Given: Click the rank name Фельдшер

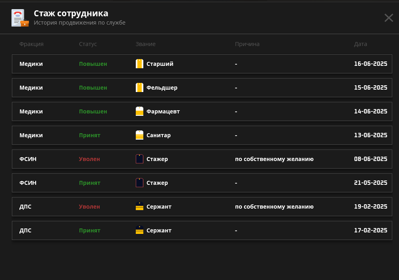Looking at the screenshot, I should tap(162, 88).
